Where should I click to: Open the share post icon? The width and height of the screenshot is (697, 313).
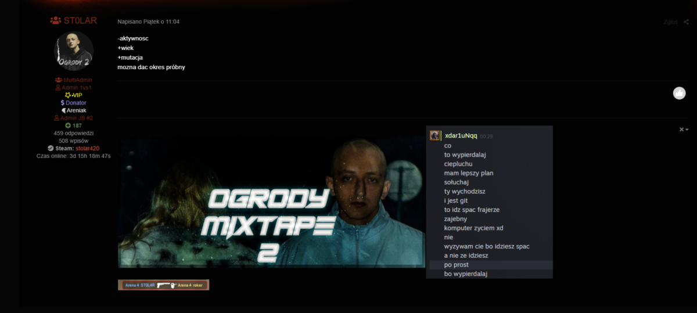click(x=687, y=22)
